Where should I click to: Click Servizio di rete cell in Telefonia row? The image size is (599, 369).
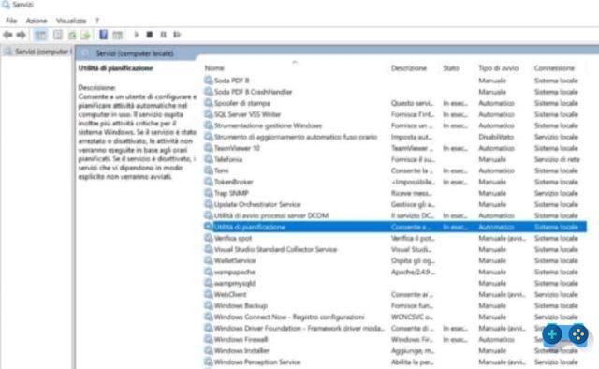click(x=557, y=159)
